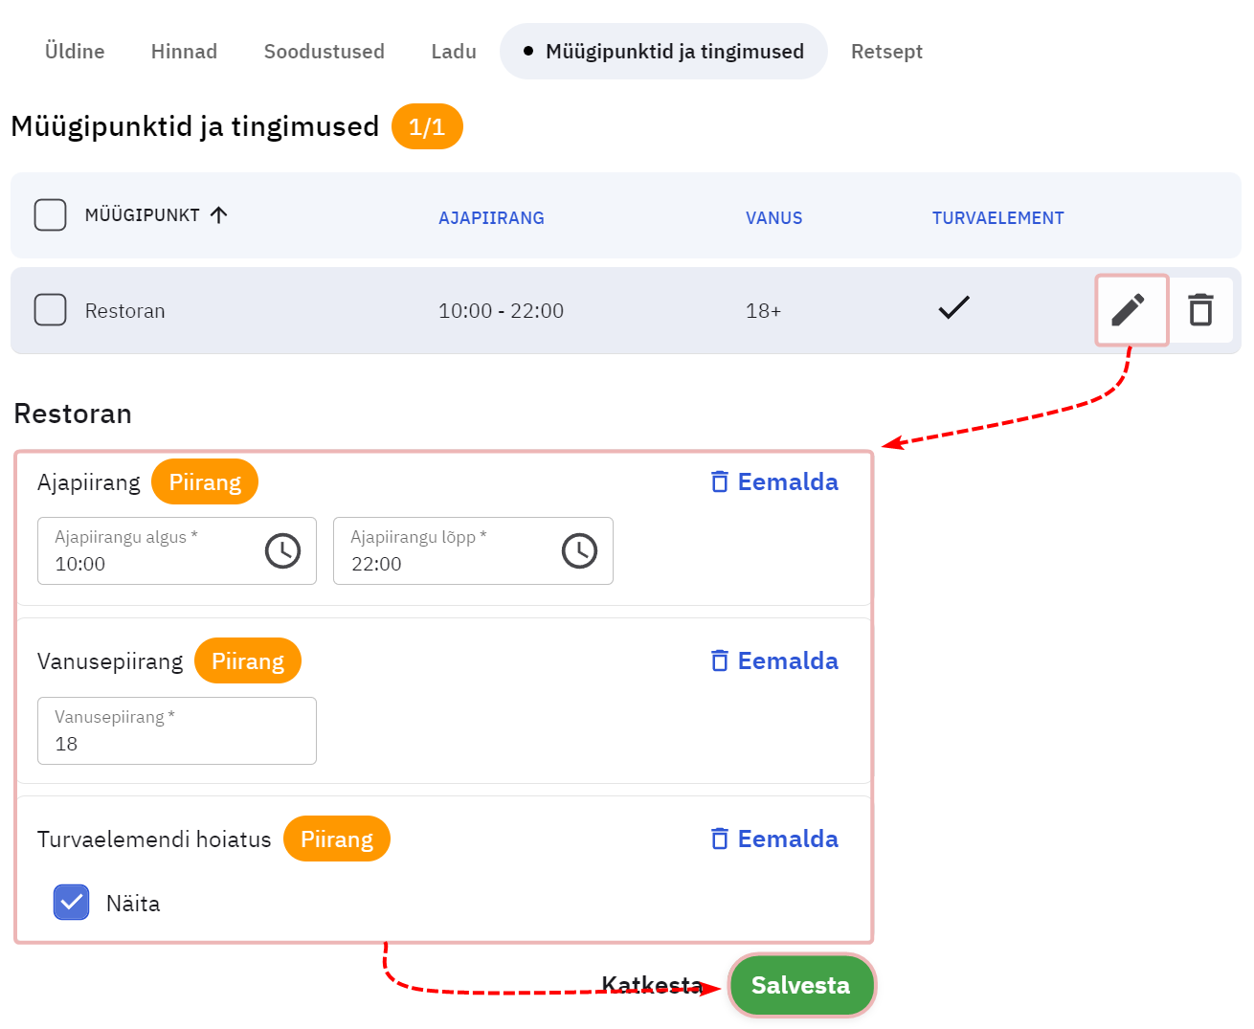Click sort arrow next to Müügipunkt header

(x=219, y=214)
